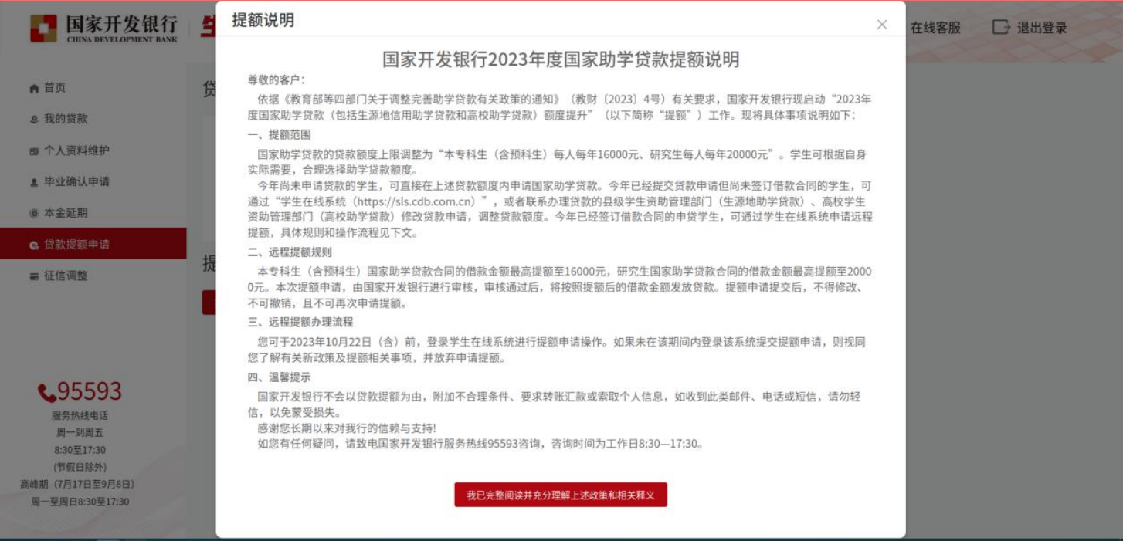Confirm by clicking 我已完整阅读并充分理解上述政策和相关释义
This screenshot has width=1123, height=541.
click(560, 495)
